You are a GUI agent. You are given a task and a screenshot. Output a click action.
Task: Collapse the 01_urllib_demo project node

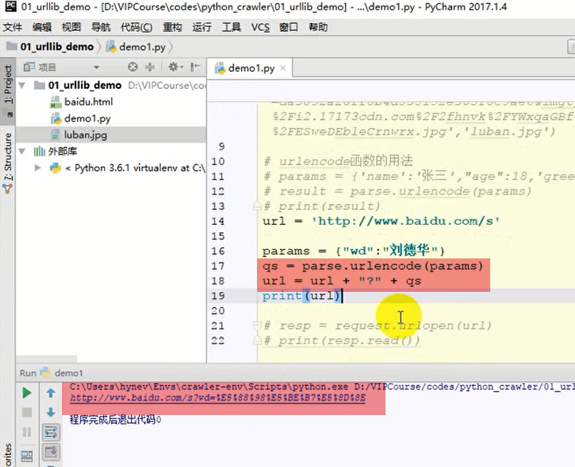coord(21,84)
